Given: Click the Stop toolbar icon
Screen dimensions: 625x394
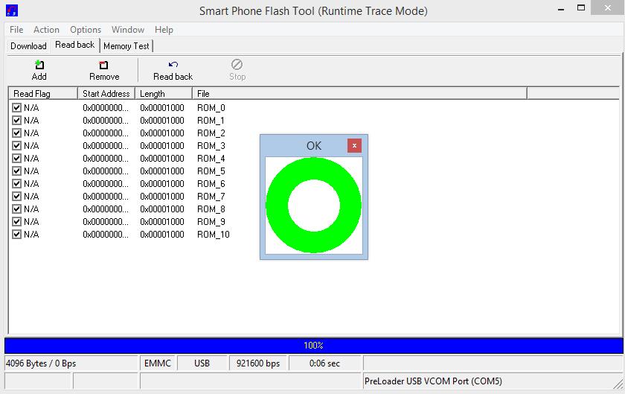Looking at the screenshot, I should 237,64.
